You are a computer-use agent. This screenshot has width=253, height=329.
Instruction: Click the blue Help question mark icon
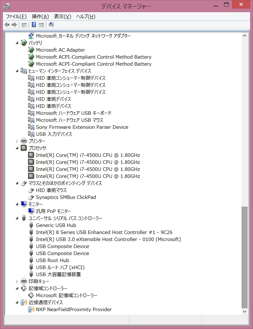pos(34,25)
